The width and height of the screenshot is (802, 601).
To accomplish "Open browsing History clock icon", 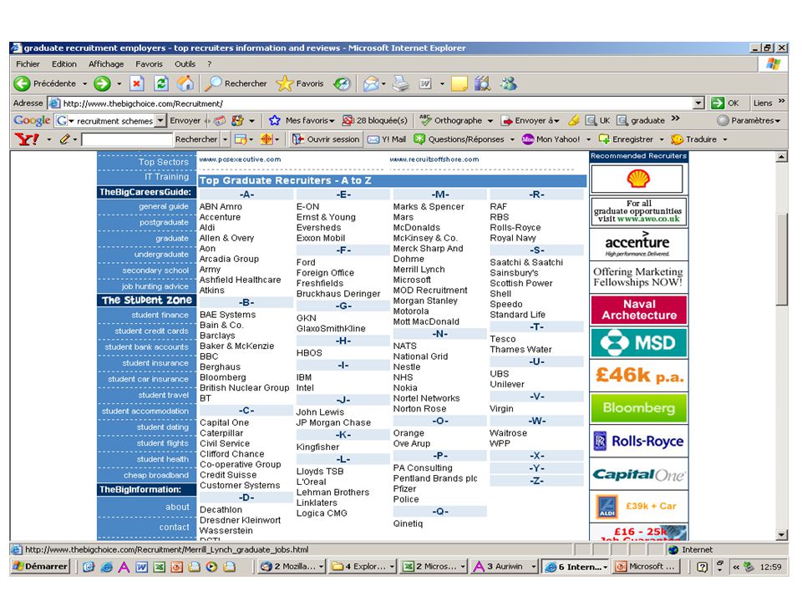I will pyautogui.click(x=343, y=83).
